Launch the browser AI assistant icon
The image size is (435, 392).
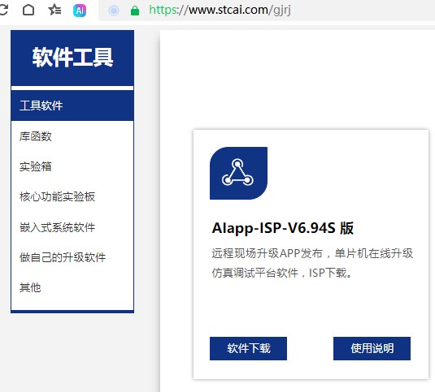[x=80, y=11]
